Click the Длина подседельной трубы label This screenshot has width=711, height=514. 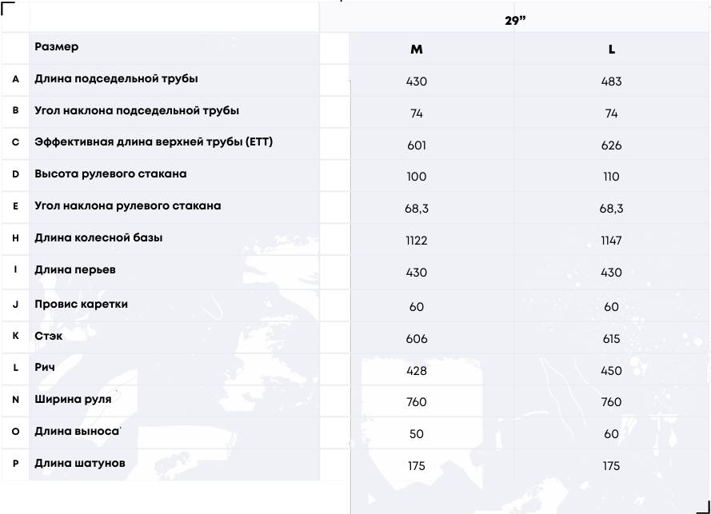pos(116,79)
